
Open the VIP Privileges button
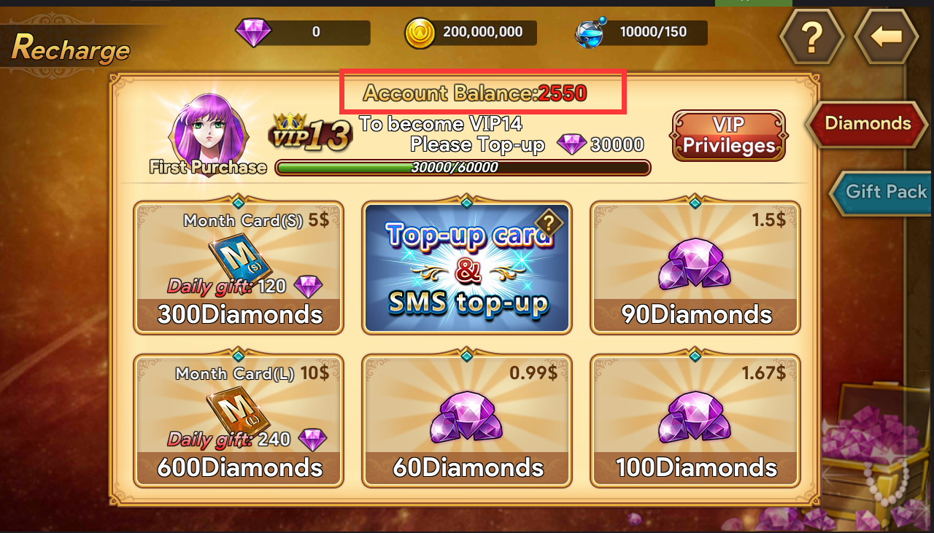click(x=729, y=136)
